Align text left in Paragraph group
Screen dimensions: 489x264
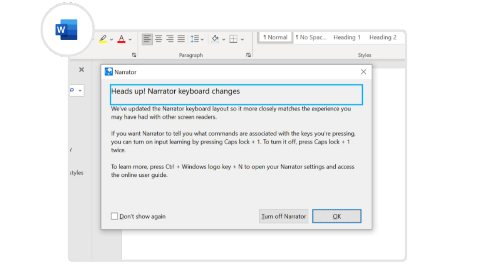pyautogui.click(x=147, y=39)
